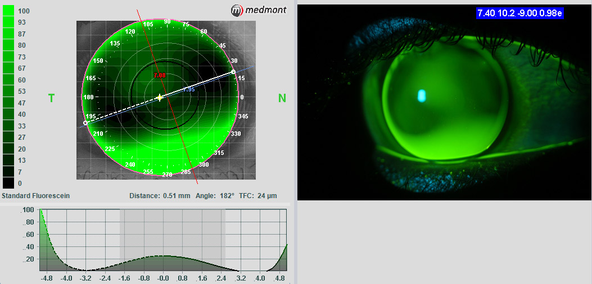Click the nasal end handle of the meridian line
592x284 pixels.
click(x=233, y=72)
